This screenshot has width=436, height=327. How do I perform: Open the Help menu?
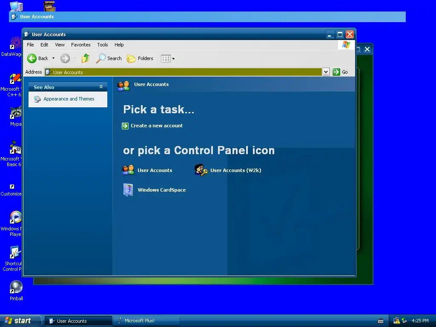click(x=119, y=45)
